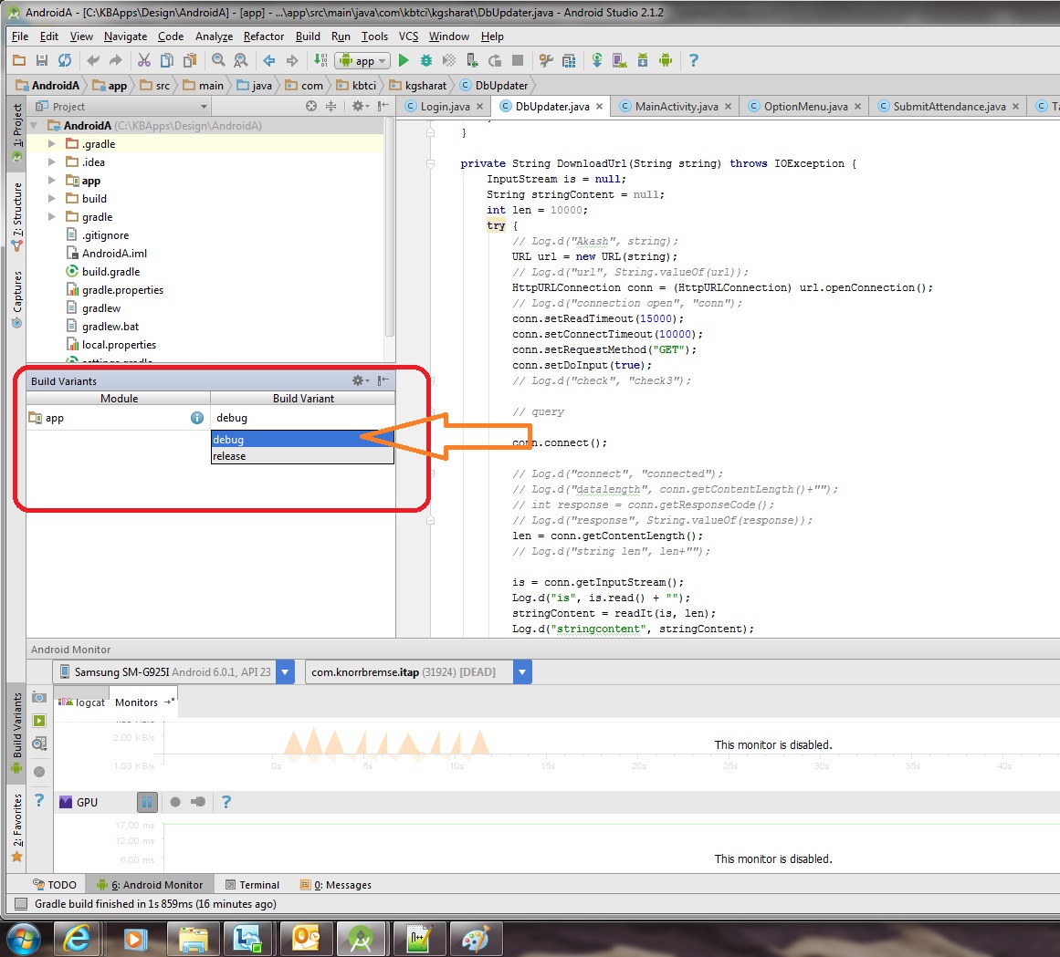Run the app using the green play icon
Image resolution: width=1060 pixels, height=957 pixels.
[x=403, y=61]
